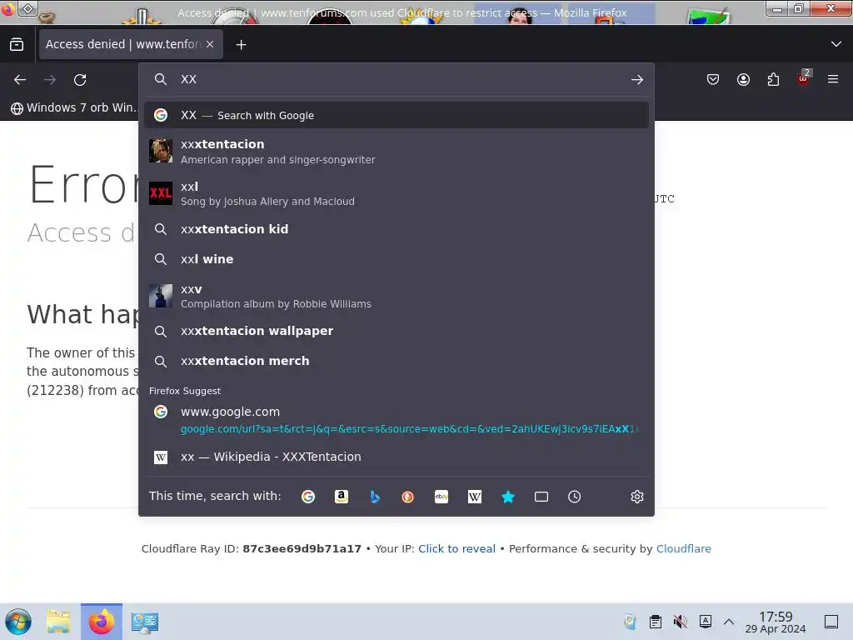Select xxxtentacion rapper suggestion
The height and width of the screenshot is (640, 853).
point(396,152)
